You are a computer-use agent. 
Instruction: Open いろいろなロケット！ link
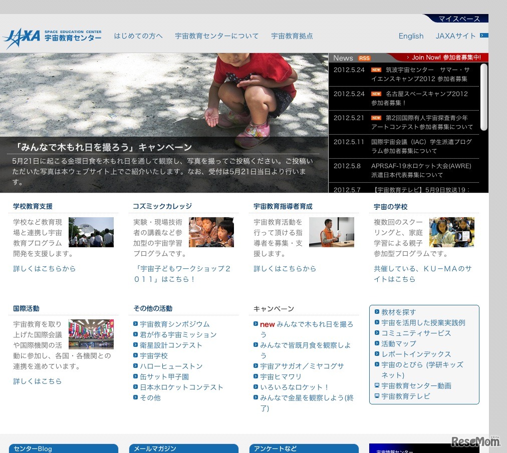coord(295,387)
